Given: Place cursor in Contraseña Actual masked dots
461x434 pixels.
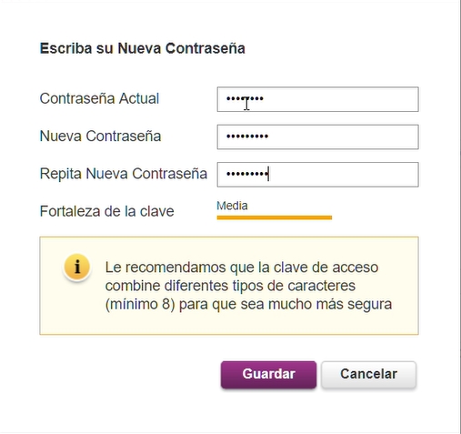Looking at the screenshot, I should [245, 99].
